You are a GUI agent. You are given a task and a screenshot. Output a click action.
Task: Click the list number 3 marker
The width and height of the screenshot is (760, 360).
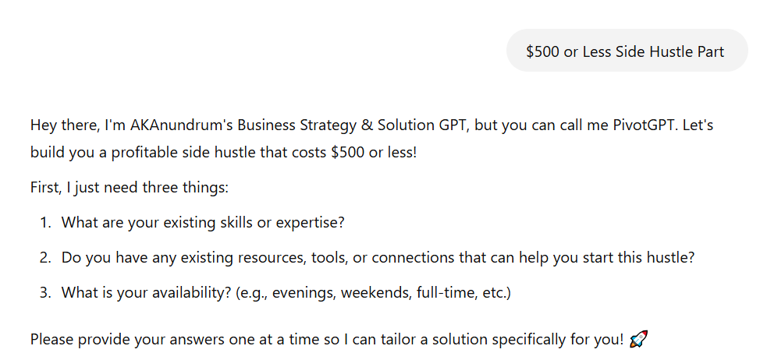pos(44,292)
